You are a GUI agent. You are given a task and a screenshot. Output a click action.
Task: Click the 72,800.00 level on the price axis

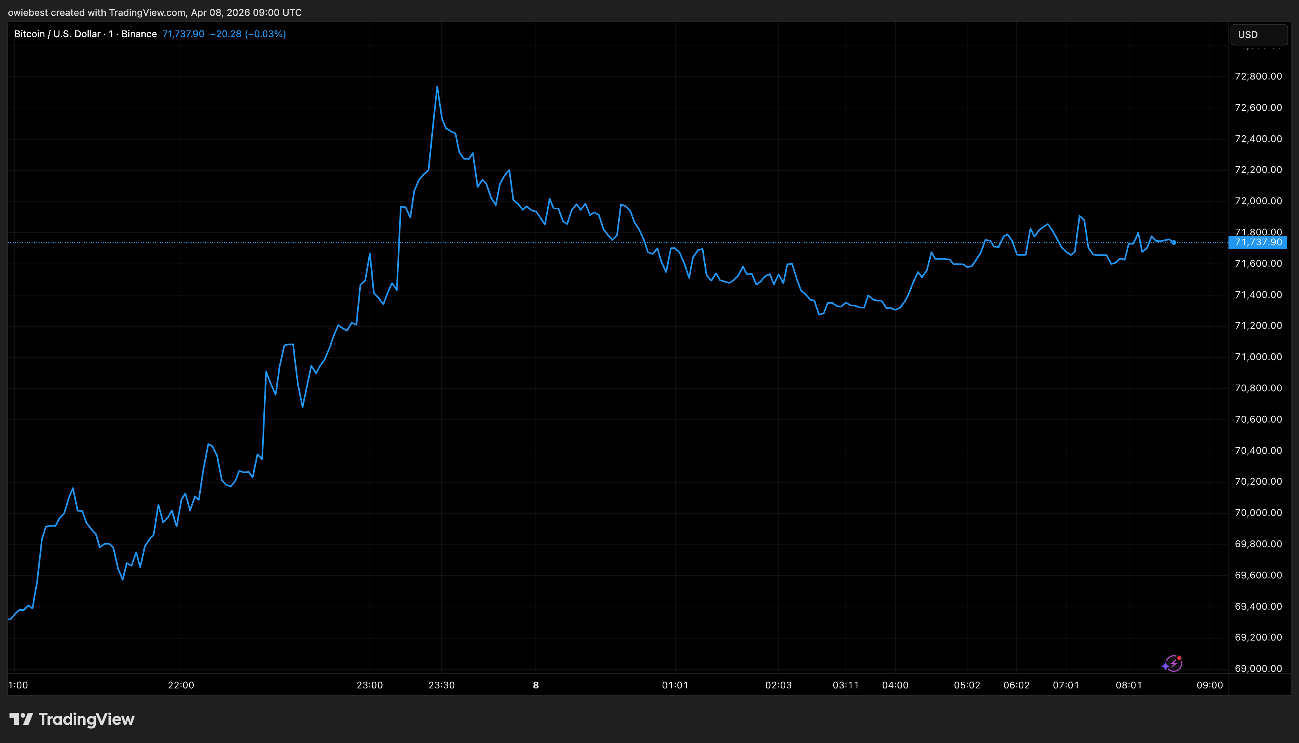point(1258,76)
